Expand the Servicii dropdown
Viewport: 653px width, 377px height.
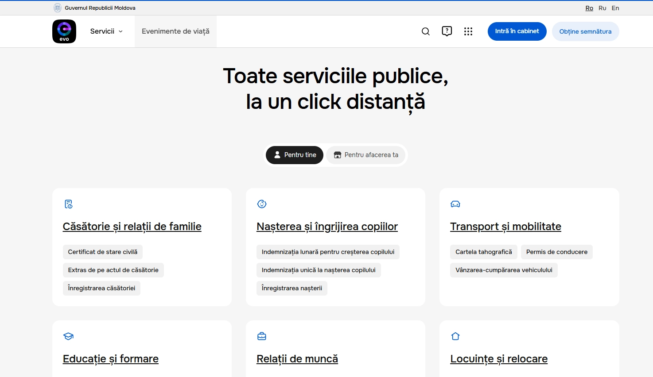(x=106, y=31)
